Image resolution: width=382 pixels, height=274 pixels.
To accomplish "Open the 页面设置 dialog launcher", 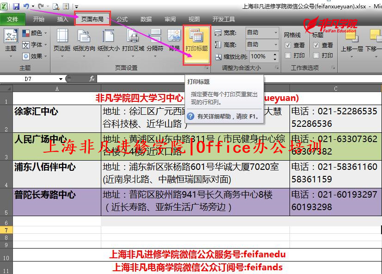I will tap(207, 68).
